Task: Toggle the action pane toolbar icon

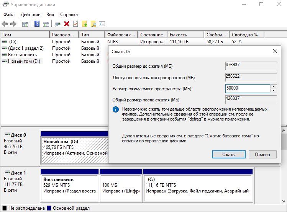Action: (x=46, y=24)
